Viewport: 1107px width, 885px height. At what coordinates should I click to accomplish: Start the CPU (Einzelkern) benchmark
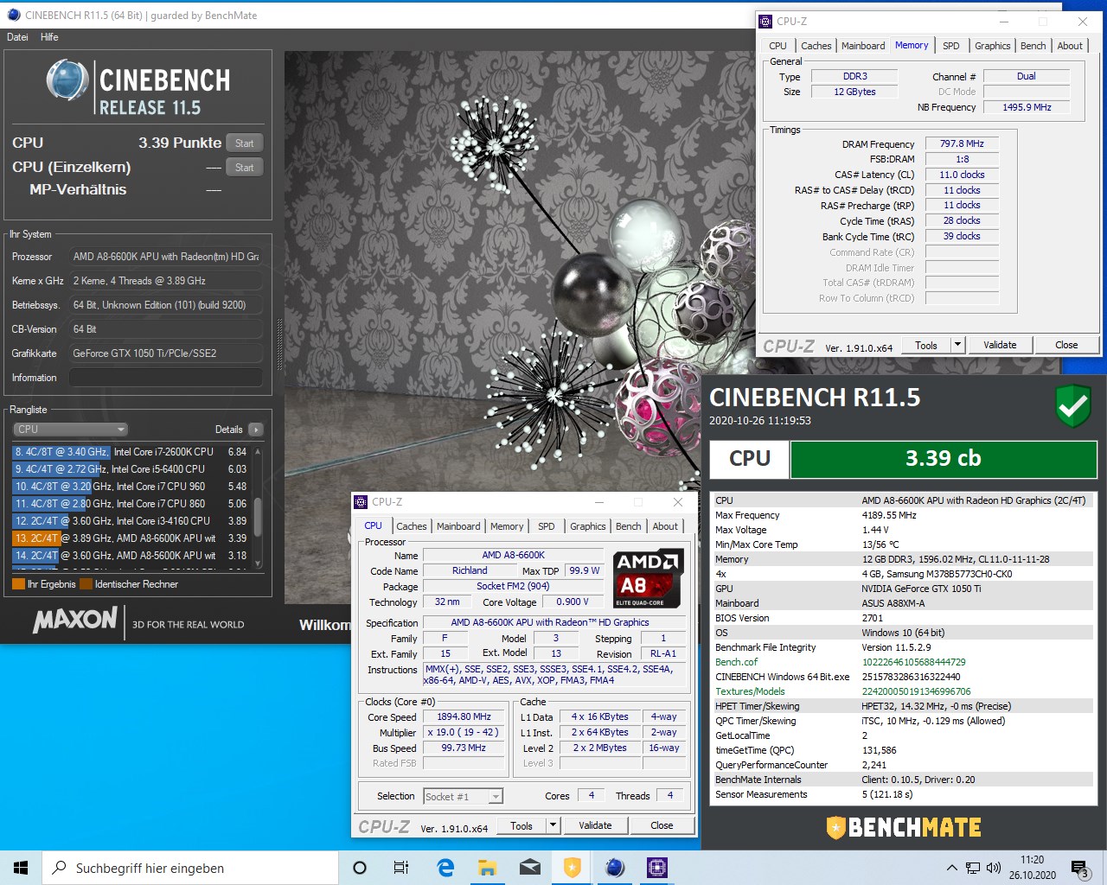click(x=245, y=168)
